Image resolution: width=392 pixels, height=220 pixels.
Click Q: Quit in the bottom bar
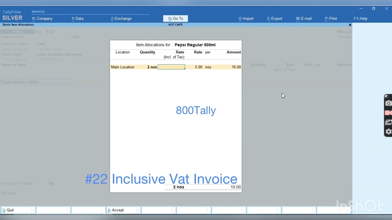(8, 210)
